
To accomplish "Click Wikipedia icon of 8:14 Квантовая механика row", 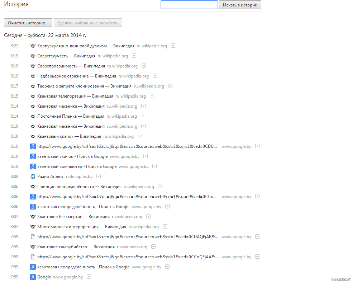I will [x=33, y=106].
